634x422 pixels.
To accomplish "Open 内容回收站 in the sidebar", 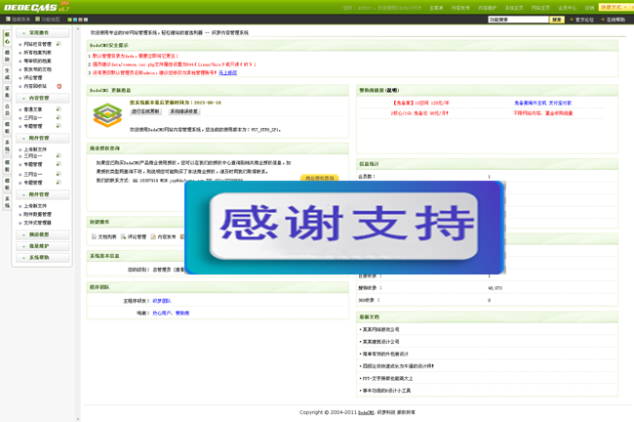I will [x=35, y=86].
